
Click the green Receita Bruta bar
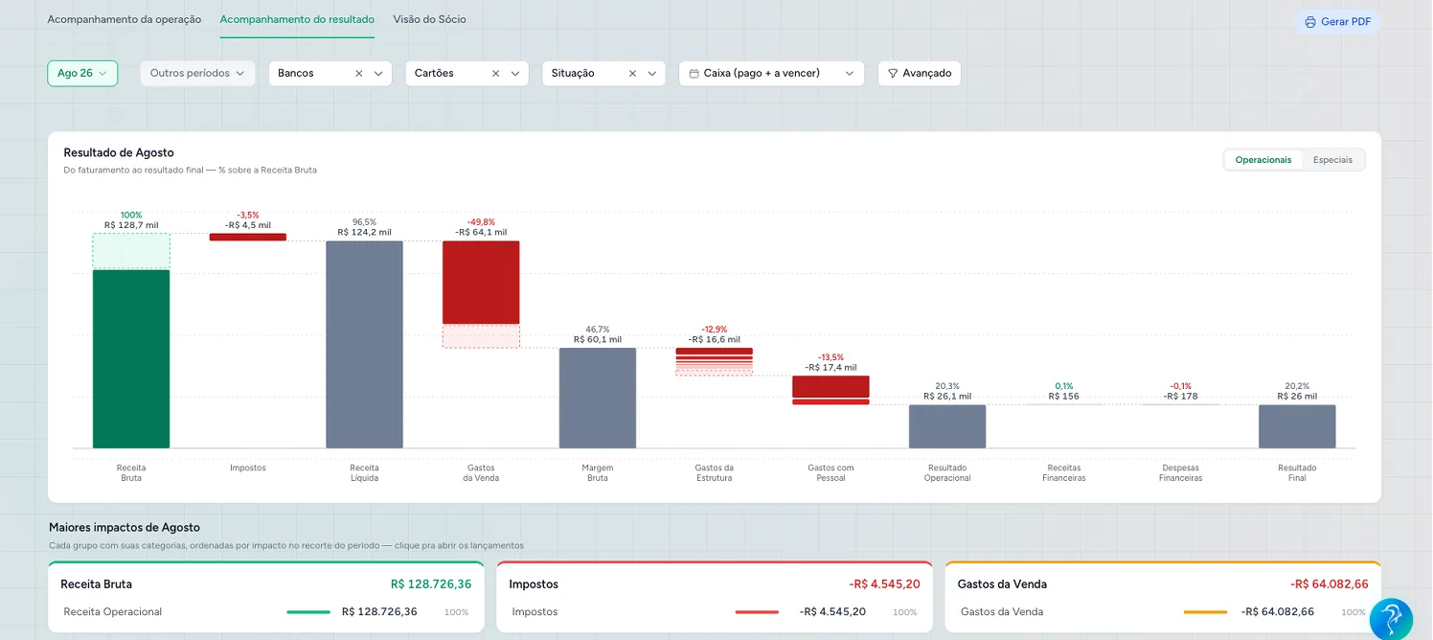click(131, 359)
